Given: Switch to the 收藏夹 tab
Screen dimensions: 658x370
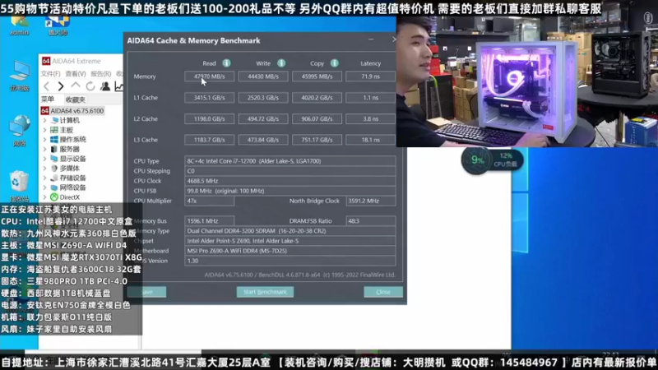Looking at the screenshot, I should click(x=76, y=99).
